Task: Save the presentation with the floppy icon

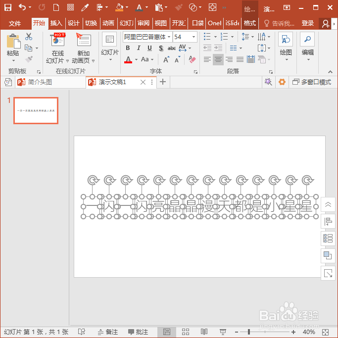Action: click(x=8, y=7)
